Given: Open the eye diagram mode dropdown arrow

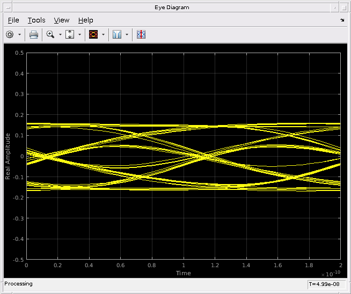Looking at the screenshot, I should (103, 34).
